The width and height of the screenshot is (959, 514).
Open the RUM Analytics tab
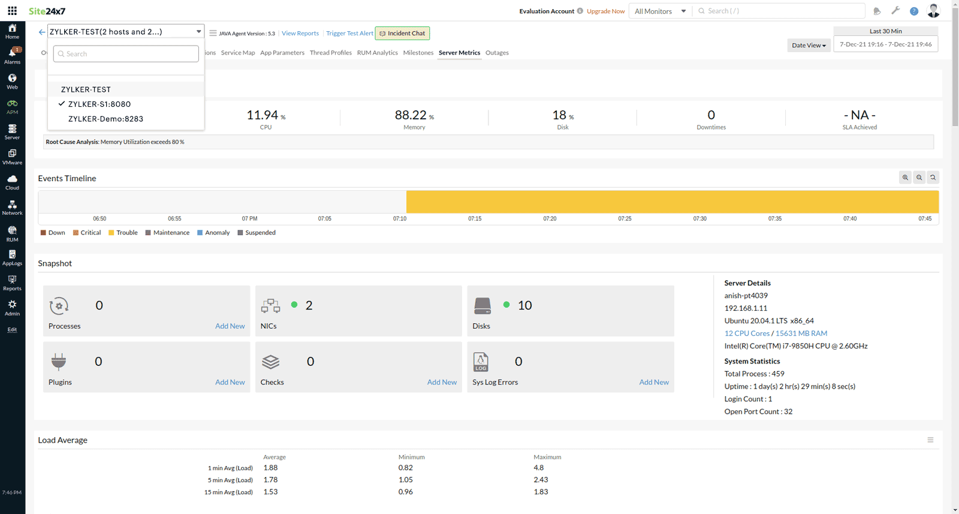(377, 53)
